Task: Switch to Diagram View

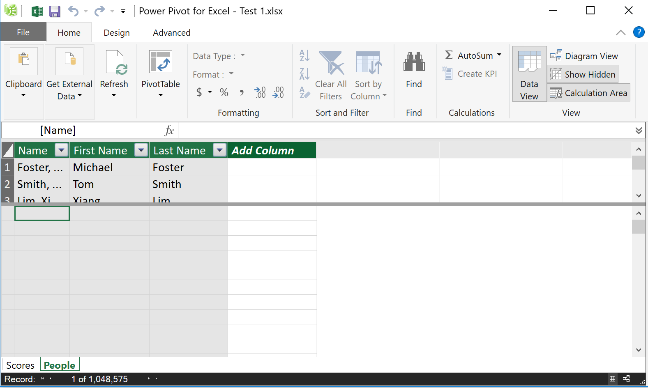Action: coord(584,56)
